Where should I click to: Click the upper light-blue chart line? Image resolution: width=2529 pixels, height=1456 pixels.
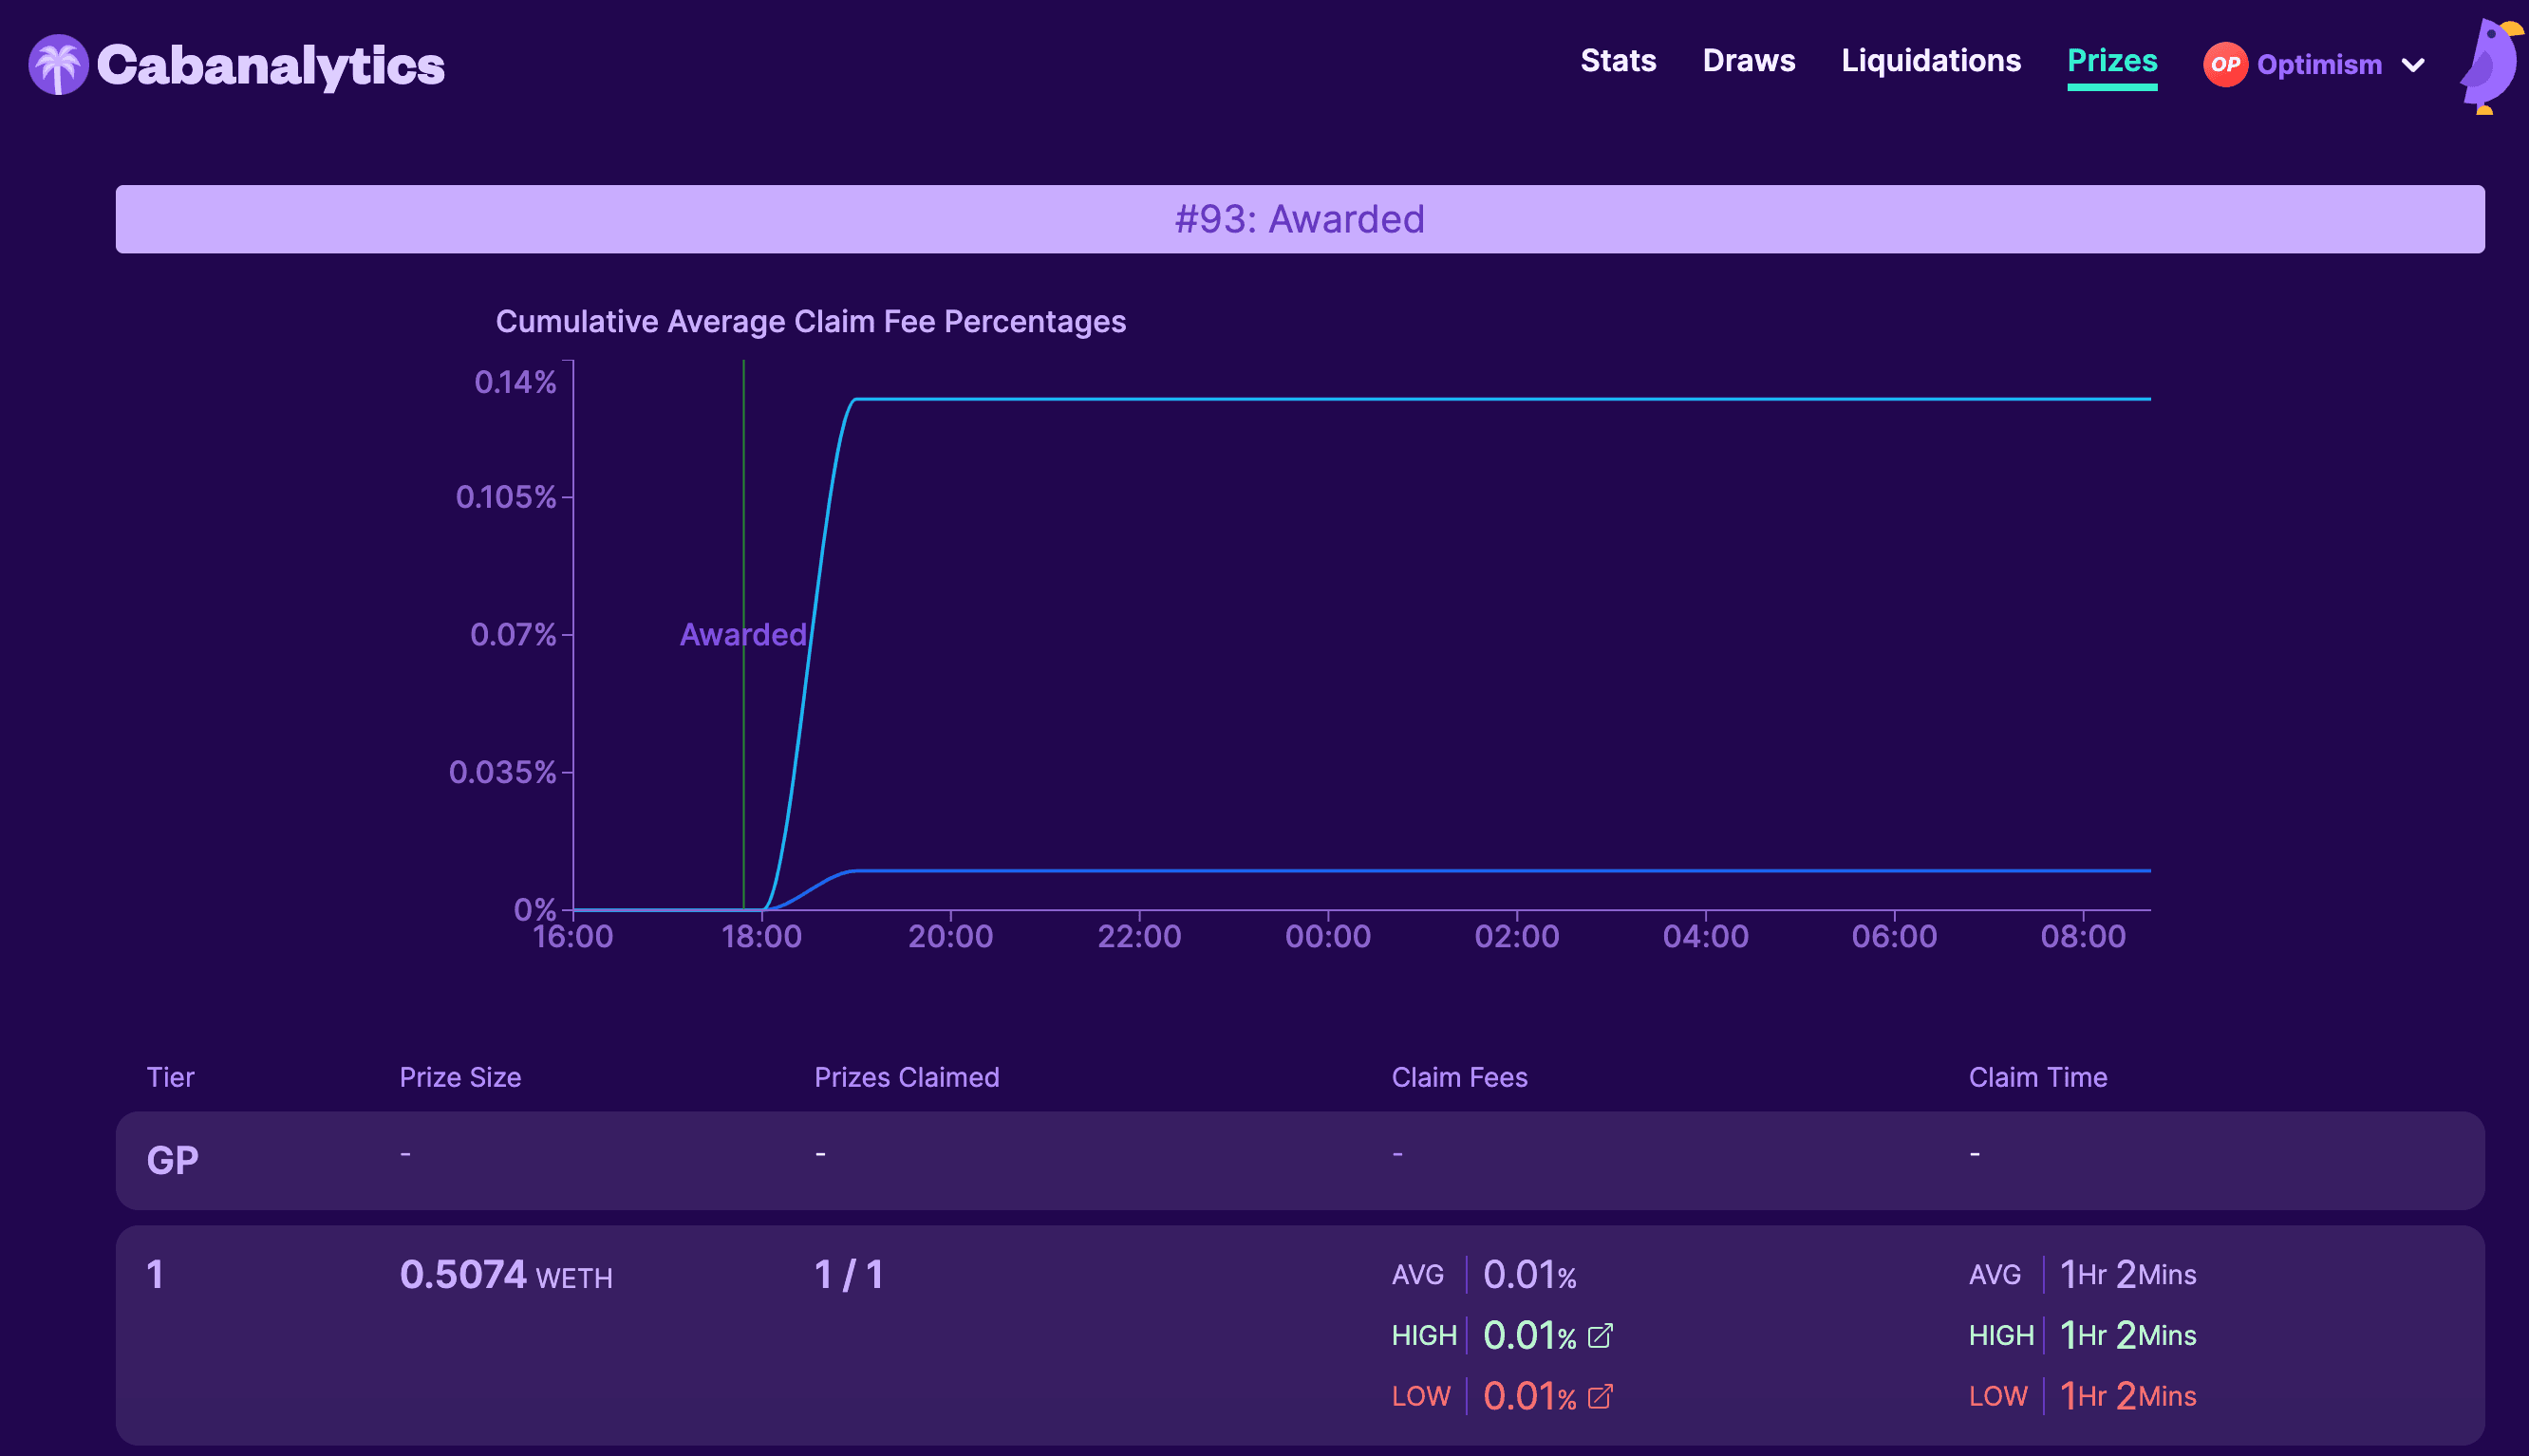coord(1500,399)
